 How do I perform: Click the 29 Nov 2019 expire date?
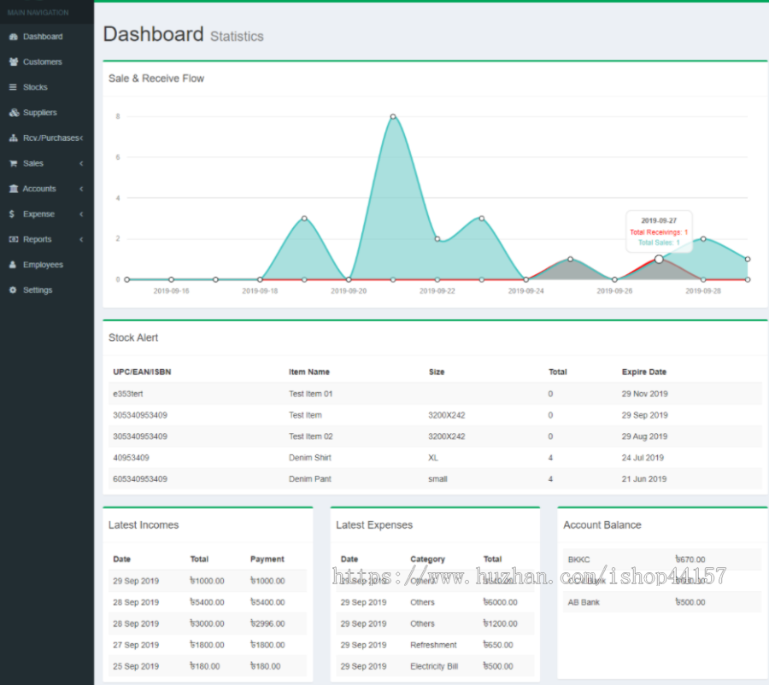click(644, 394)
